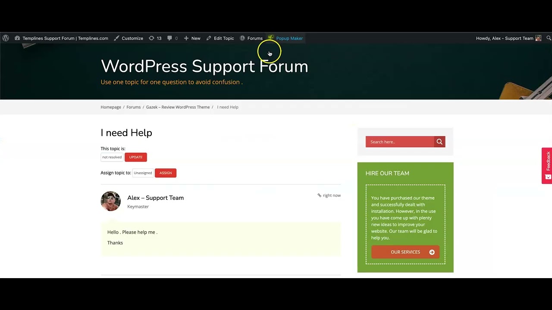This screenshot has height=310, width=552.
Task: Open Alex – Support Team author link
Action: 156,198
